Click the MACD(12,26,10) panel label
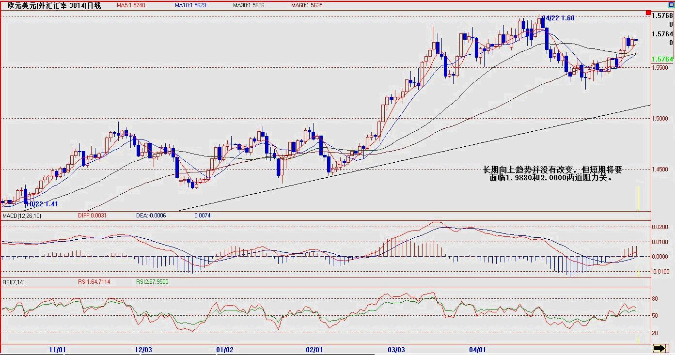675x355 pixels. click(x=22, y=216)
